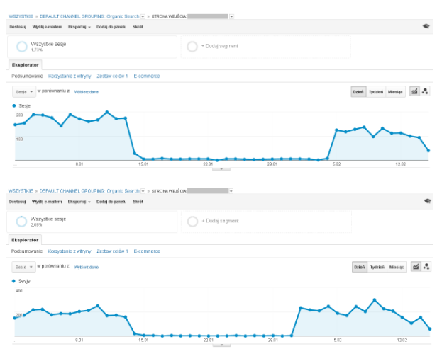
Task: Open Organic Search dropdown arrow in bottom breadcrumb
Action: [143, 191]
